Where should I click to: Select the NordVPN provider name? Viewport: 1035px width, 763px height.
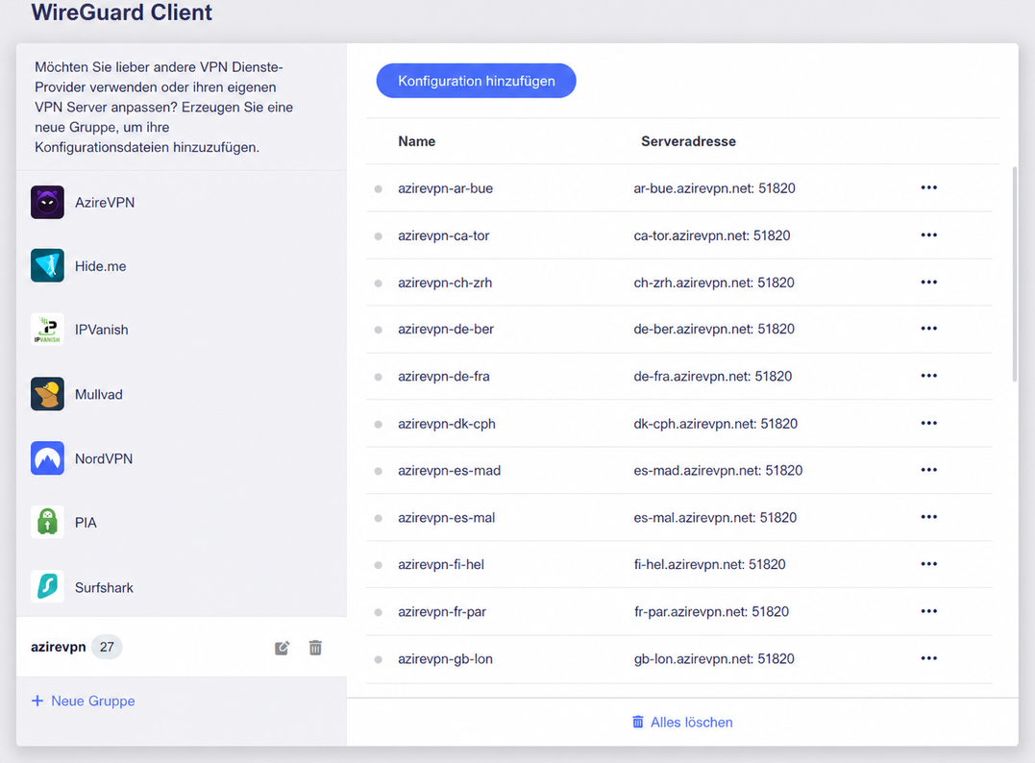point(104,458)
